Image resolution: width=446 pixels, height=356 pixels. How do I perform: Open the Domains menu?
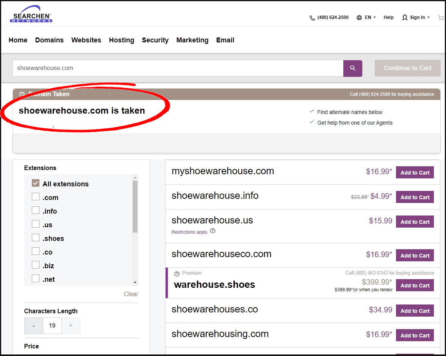click(x=50, y=40)
